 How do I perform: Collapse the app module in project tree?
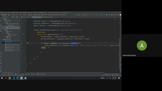(x=3, y=19)
